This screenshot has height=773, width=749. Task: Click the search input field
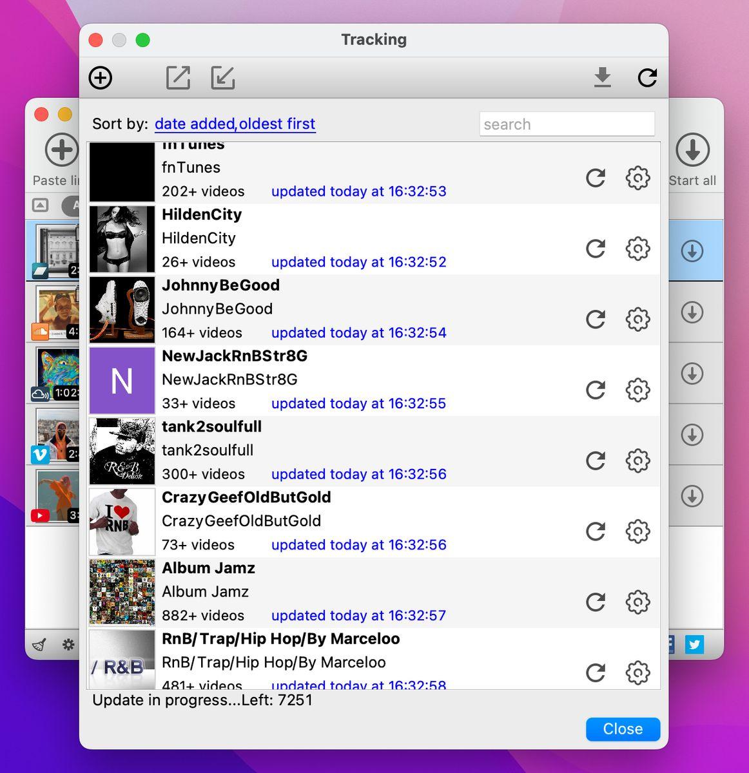567,124
